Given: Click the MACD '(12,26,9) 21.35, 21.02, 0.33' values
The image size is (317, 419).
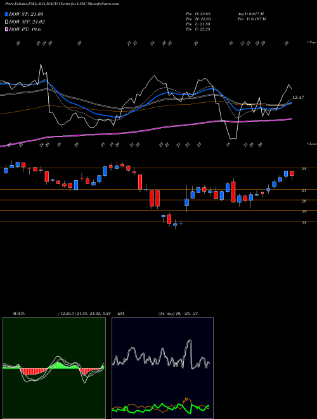Looking at the screenshot, I should tap(84, 314).
